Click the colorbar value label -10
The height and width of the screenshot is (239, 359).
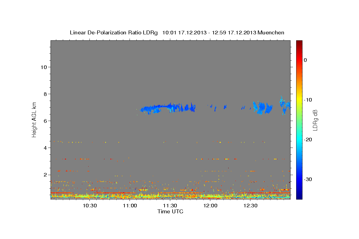point(308,100)
